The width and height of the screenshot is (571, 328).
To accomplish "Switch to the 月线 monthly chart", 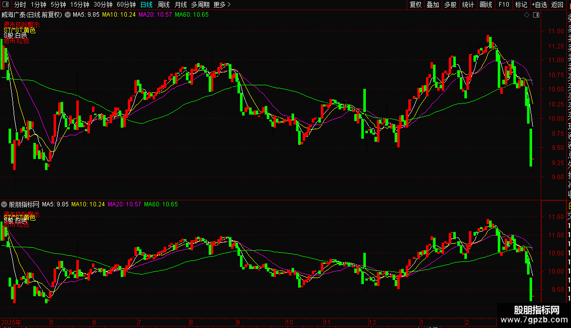I will pos(181,5).
